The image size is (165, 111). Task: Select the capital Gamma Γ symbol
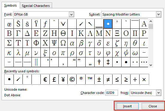click(18, 33)
